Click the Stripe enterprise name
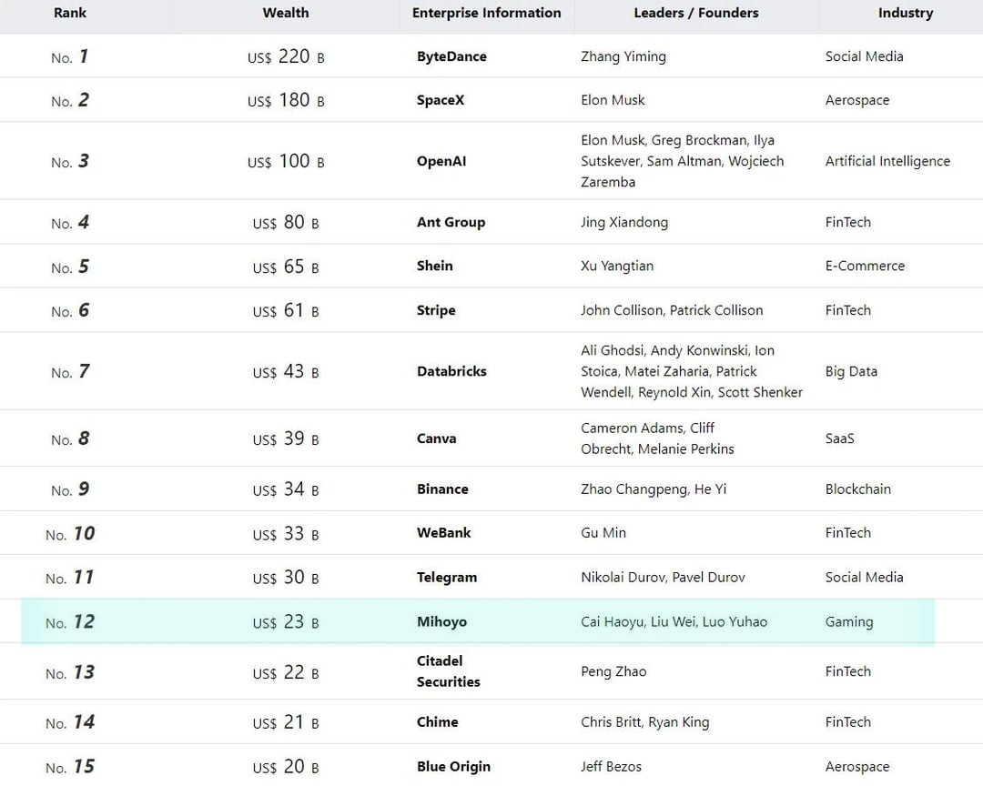 click(436, 310)
